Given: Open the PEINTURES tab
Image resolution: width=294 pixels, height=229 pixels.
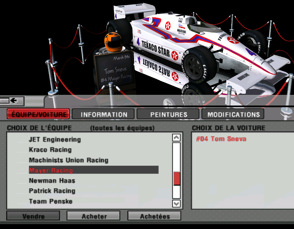Looking at the screenshot, I should (x=168, y=114).
